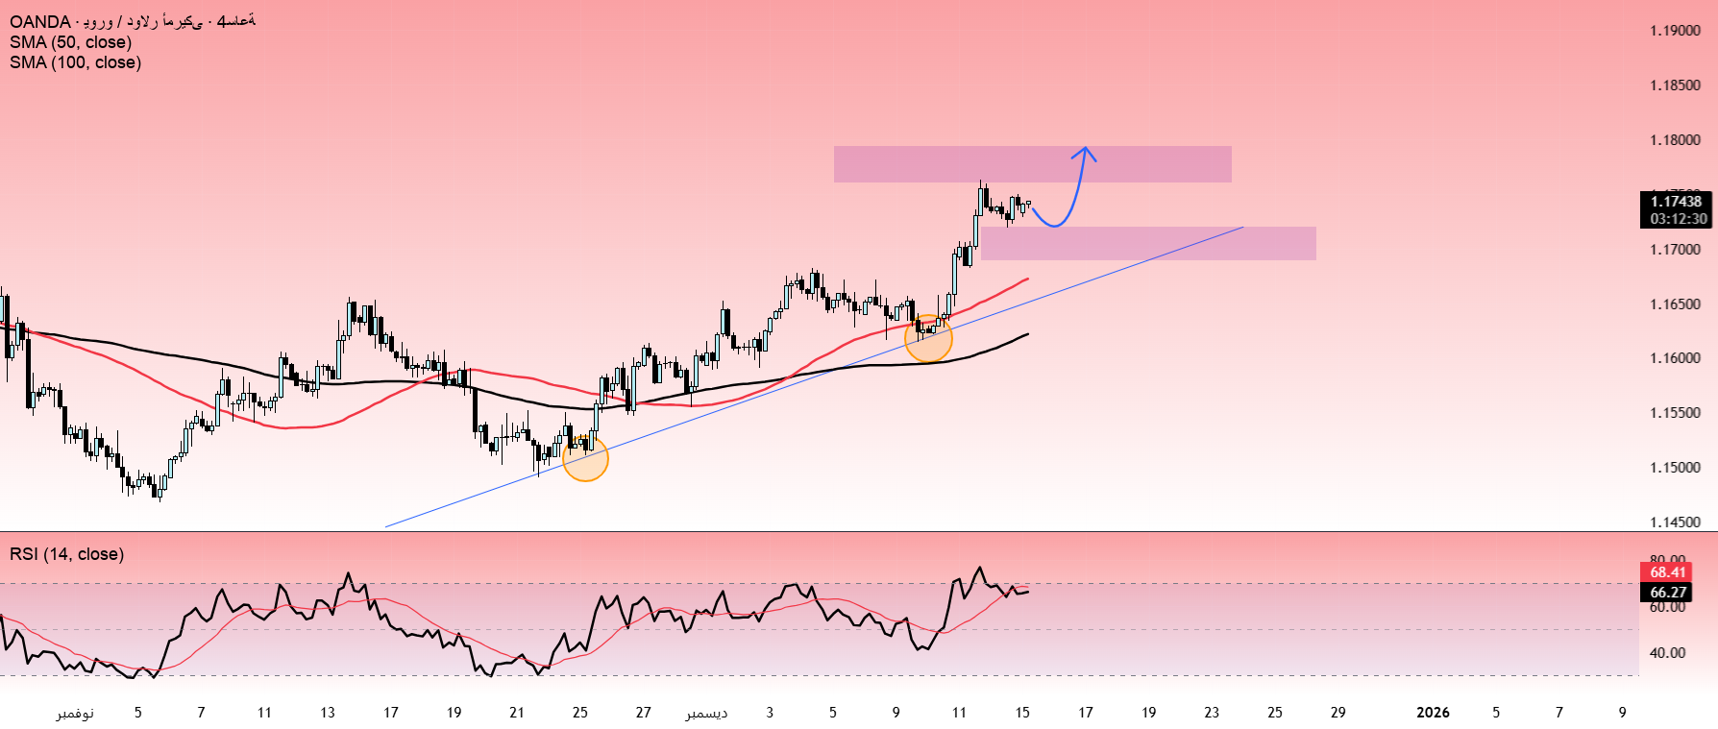1718x729 pixels.
Task: Select the orange circle on the December pullback
Action: 928,338
